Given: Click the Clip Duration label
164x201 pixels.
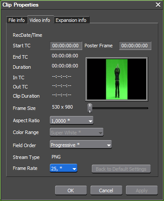Looking at the screenshot, I should [x=26, y=96].
